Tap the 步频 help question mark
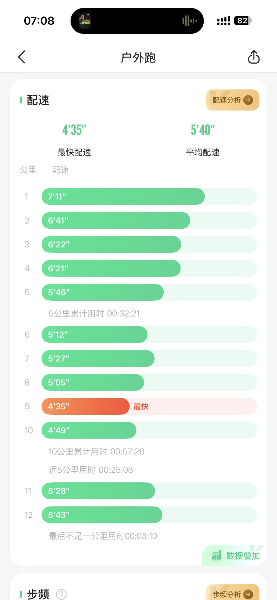The image size is (277, 600). tap(61, 594)
